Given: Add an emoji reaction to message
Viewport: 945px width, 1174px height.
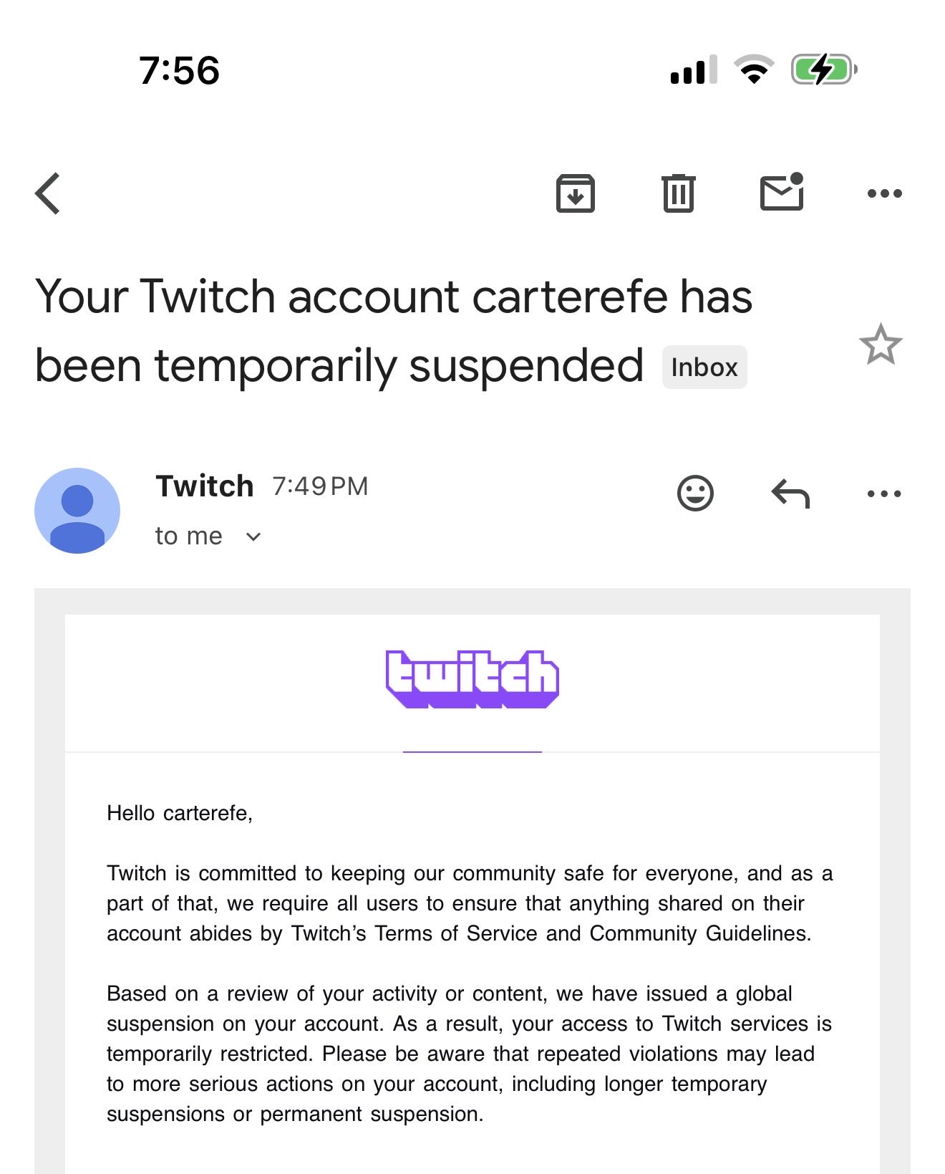Looking at the screenshot, I should point(695,493).
